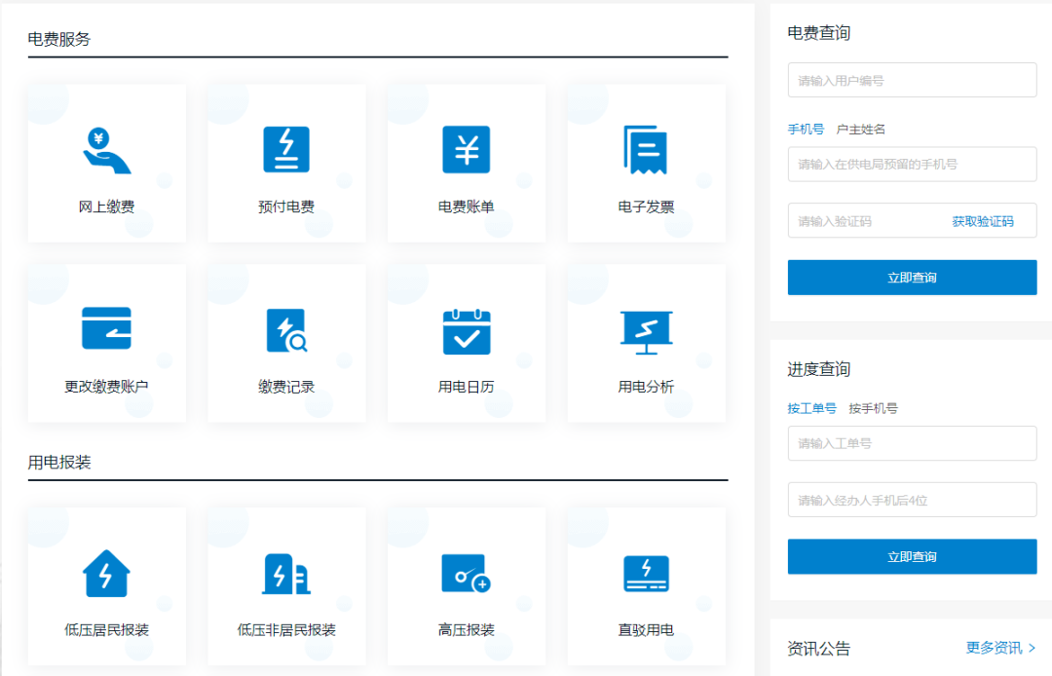Screen dimensions: 1052x676
Task: Select the 按工单号 tab
Action: coord(811,408)
